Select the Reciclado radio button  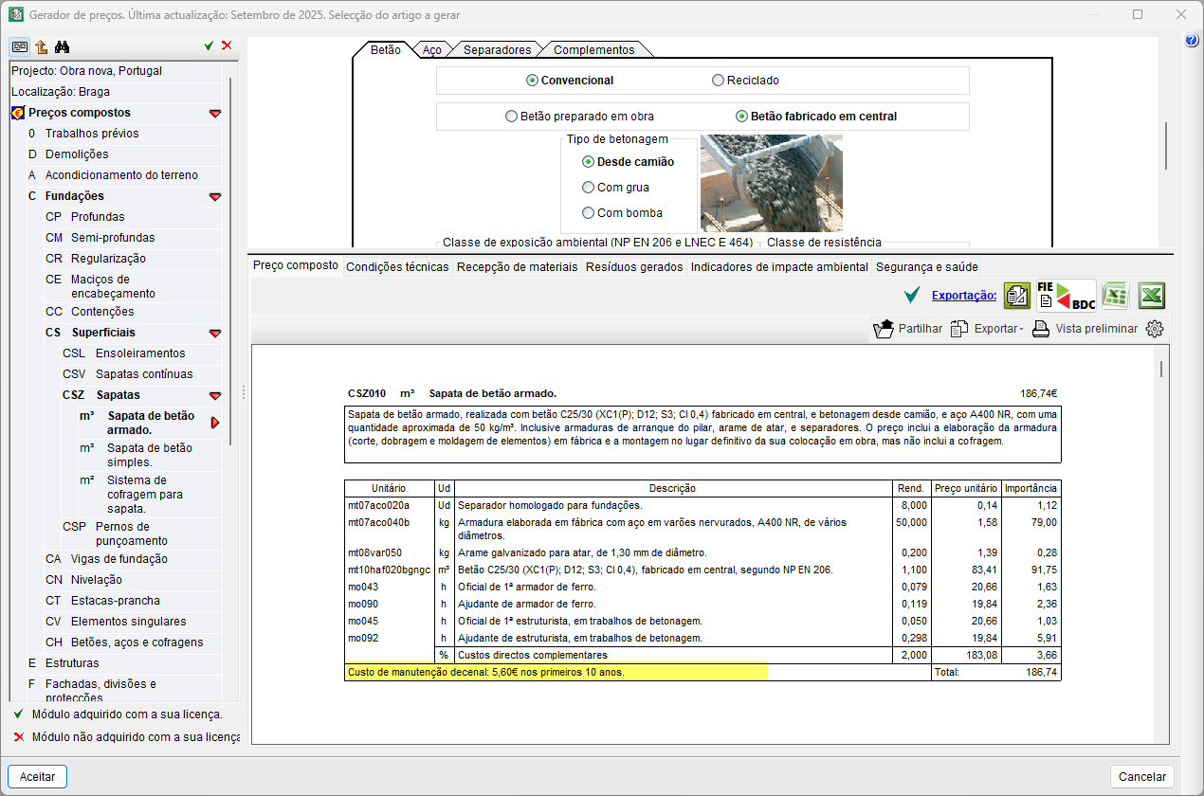[718, 81]
